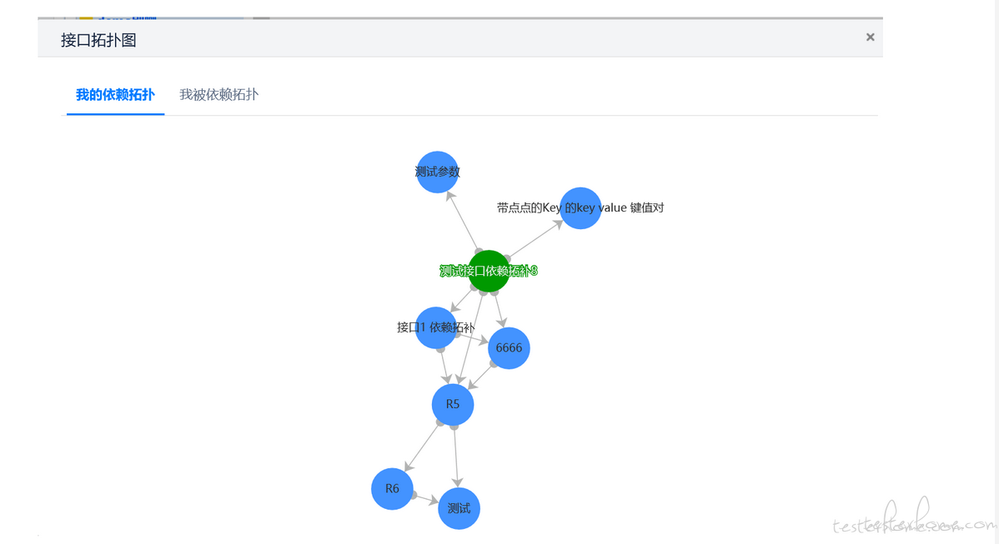999x544 pixels.
Task: Select the arrow from 6666 to R5
Action: pyautogui.click(x=481, y=377)
